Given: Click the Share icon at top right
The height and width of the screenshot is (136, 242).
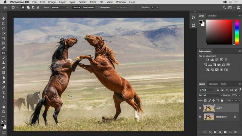Looking at the screenshot, I should pyautogui.click(x=239, y=8).
